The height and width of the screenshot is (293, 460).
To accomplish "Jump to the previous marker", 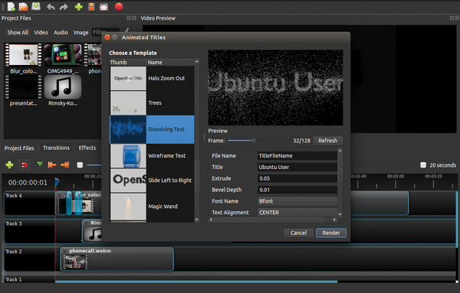I will click(x=52, y=164).
